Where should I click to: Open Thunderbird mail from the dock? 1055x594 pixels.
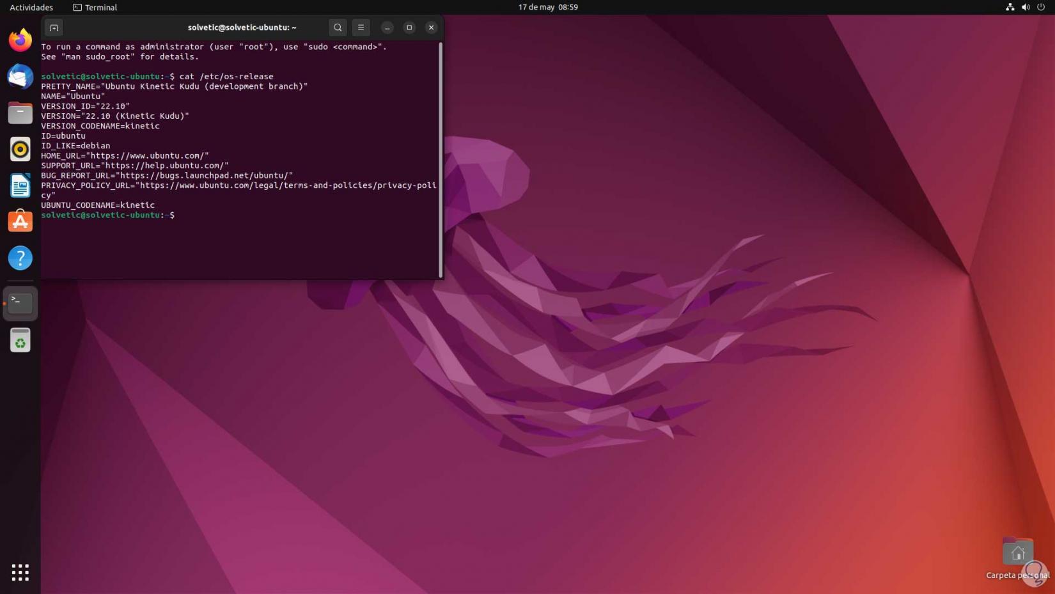20,77
